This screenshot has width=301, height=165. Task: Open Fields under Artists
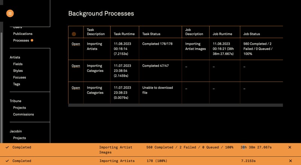pyautogui.click(x=18, y=64)
